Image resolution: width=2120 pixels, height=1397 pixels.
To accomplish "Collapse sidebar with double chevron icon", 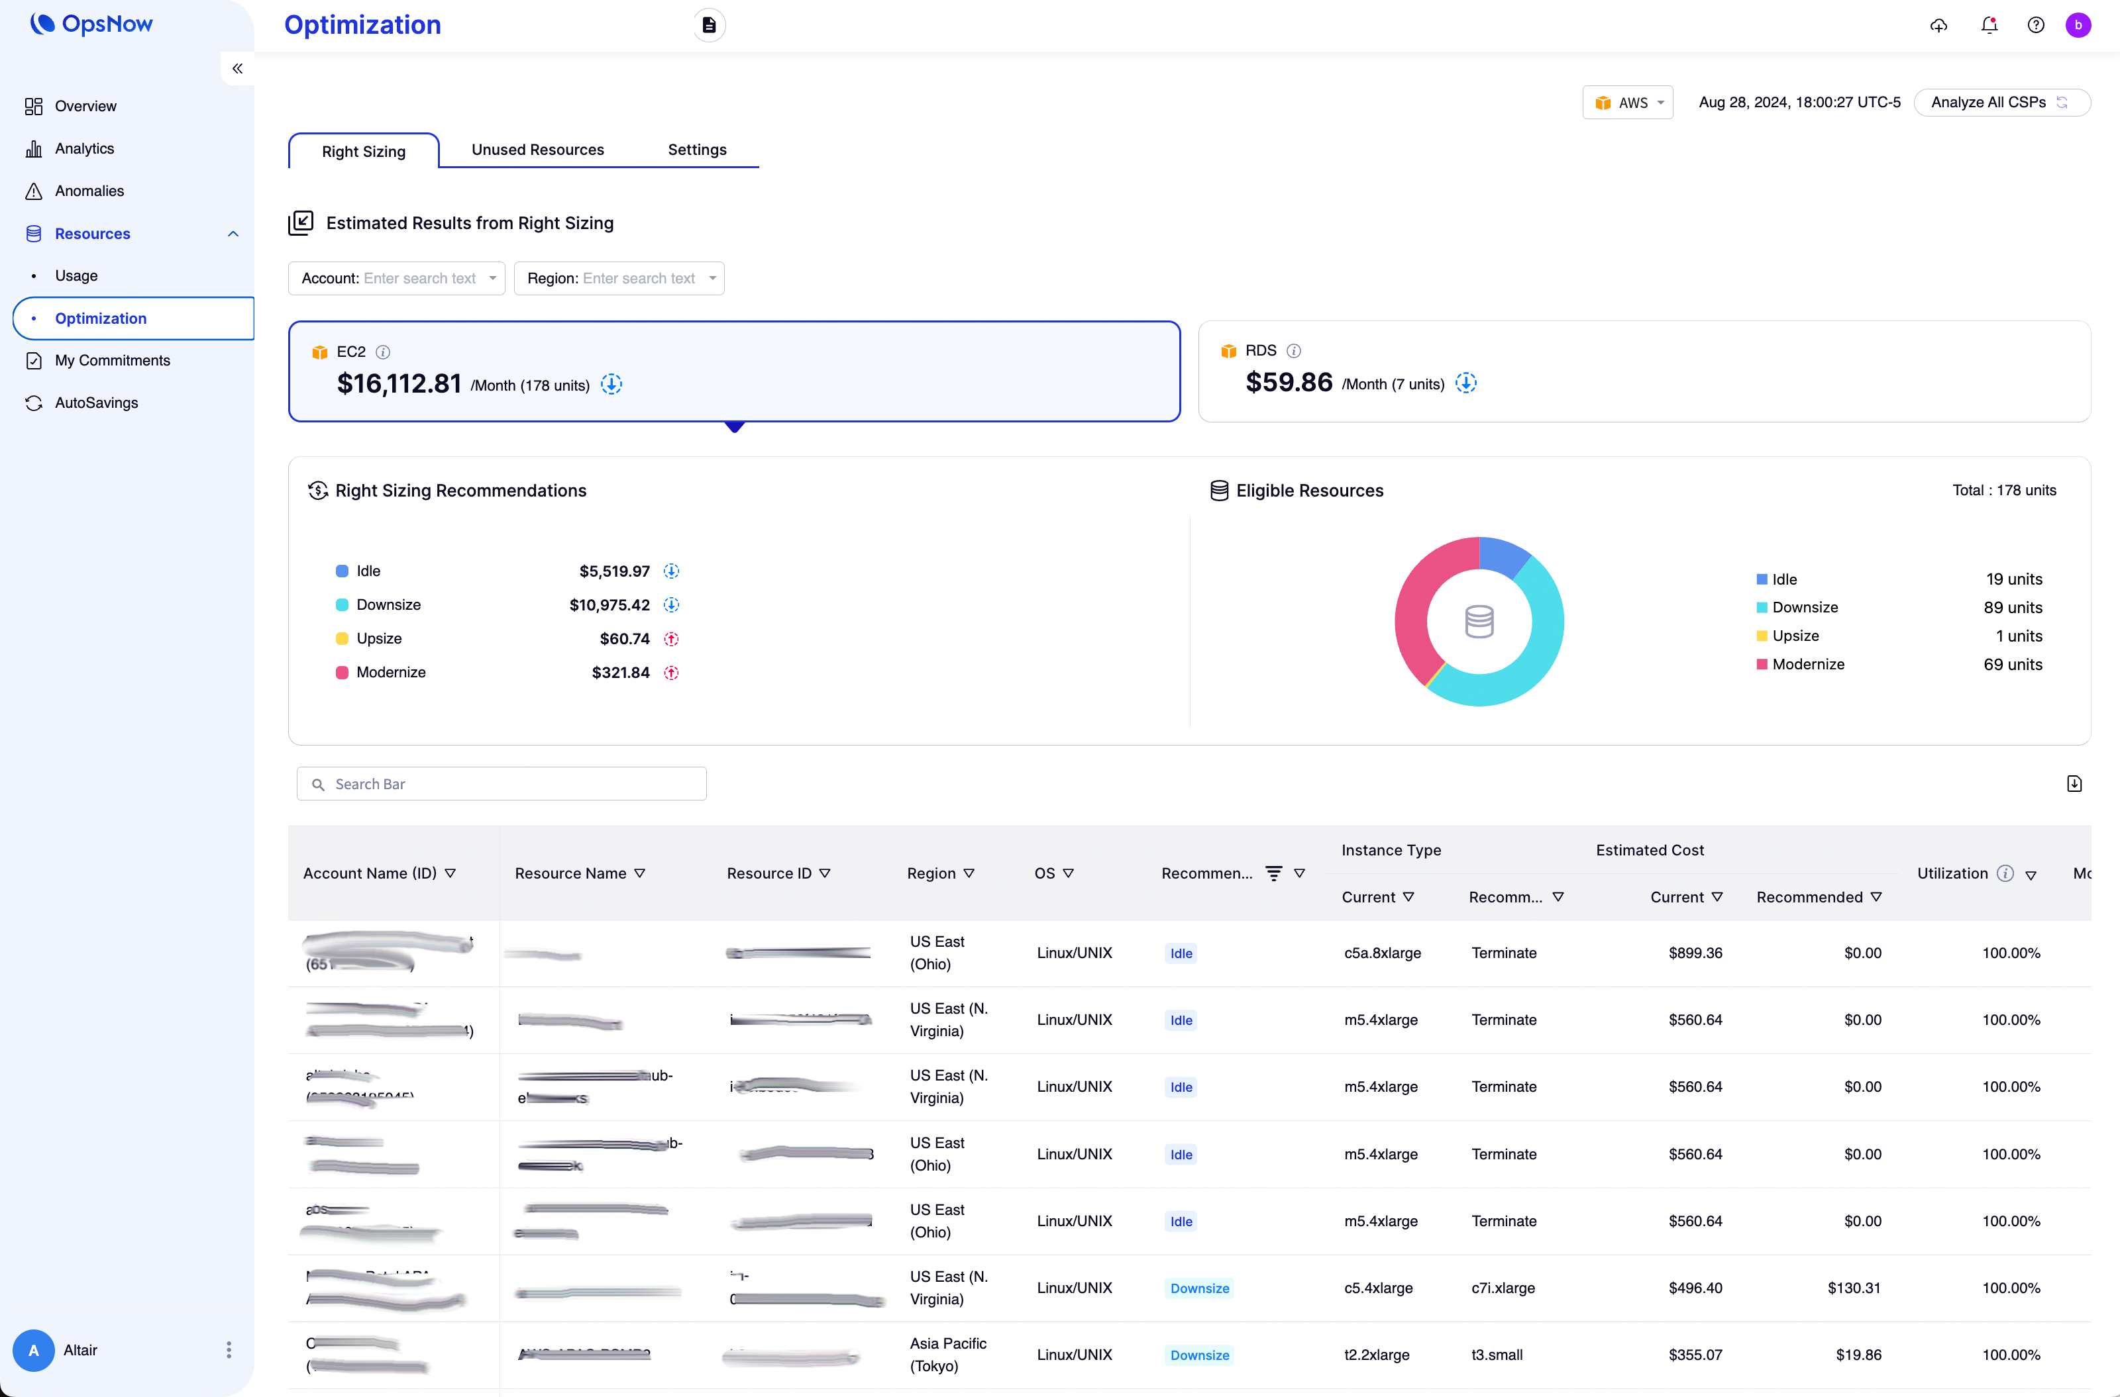I will click(x=237, y=69).
